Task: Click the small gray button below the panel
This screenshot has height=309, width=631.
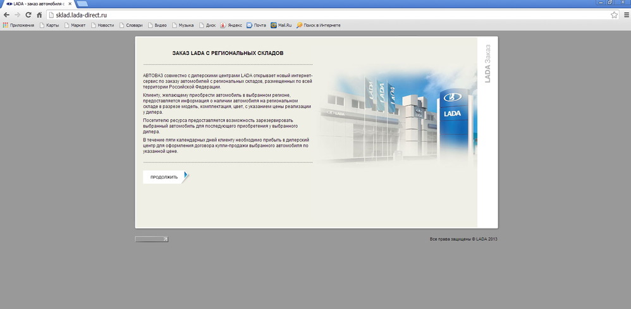Action: (152, 239)
